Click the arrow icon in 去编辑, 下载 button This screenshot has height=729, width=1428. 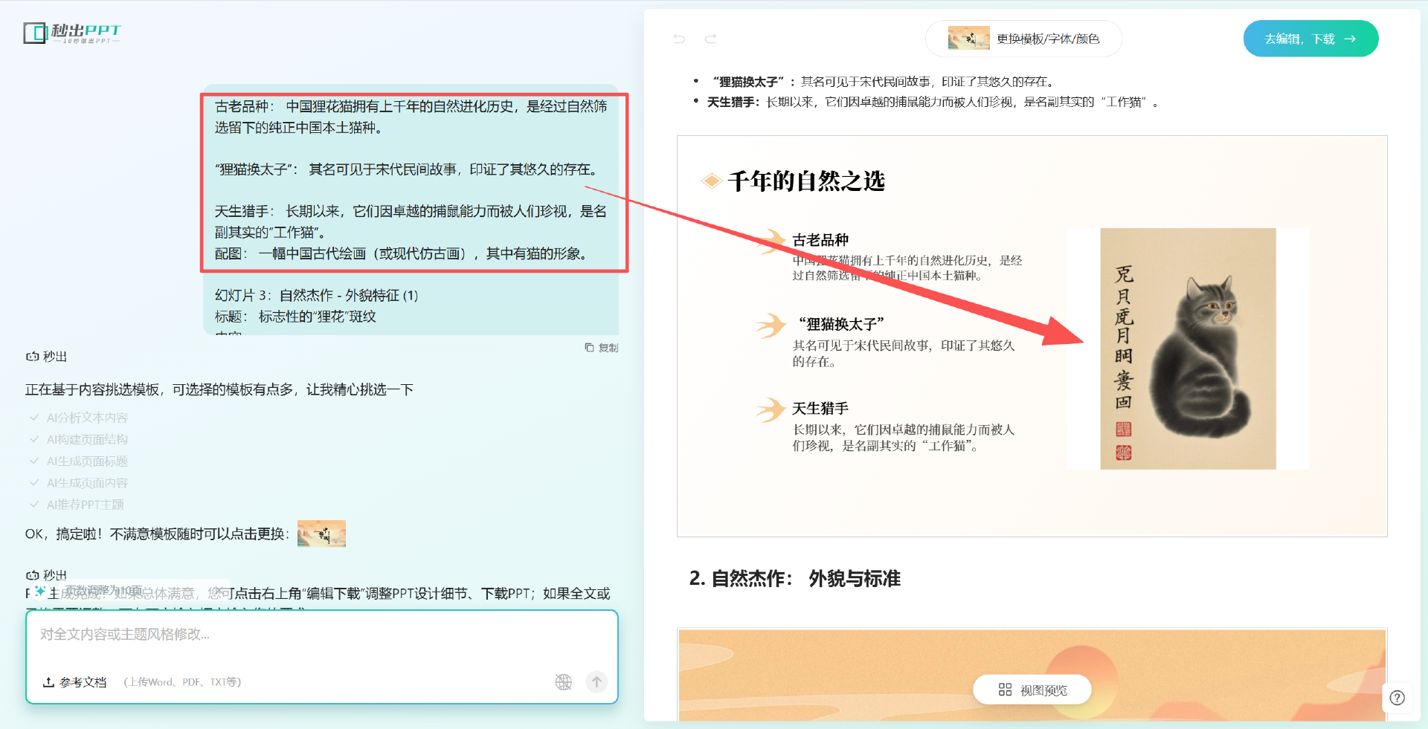coord(1350,39)
